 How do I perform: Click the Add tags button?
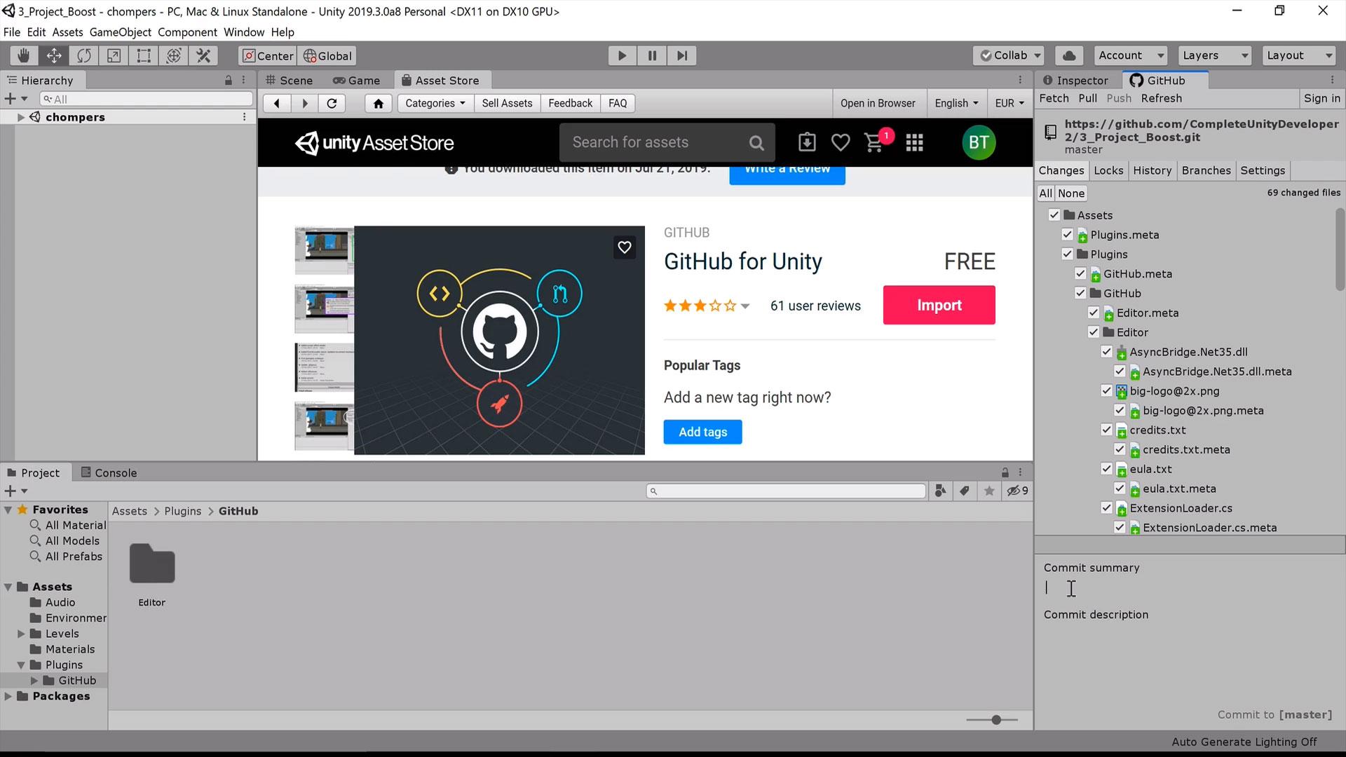coord(702,432)
